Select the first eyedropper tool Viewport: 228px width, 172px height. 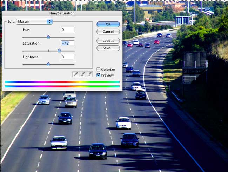point(75,74)
